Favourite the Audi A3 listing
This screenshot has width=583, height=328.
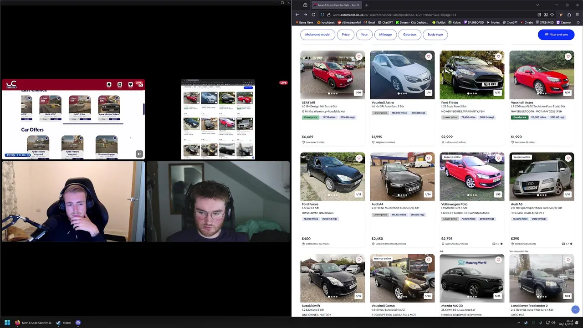(568, 158)
